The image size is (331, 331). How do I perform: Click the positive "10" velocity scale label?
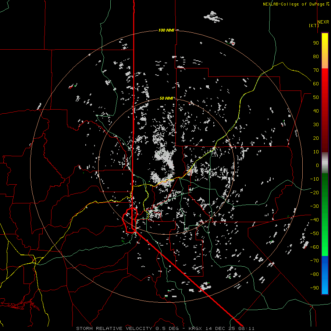tap(316, 152)
